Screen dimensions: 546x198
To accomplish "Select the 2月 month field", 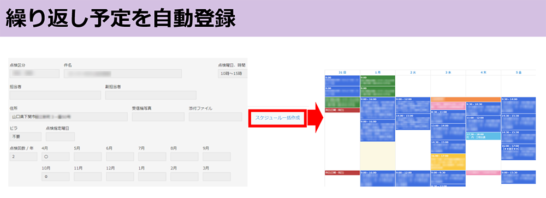I will click(x=184, y=176).
